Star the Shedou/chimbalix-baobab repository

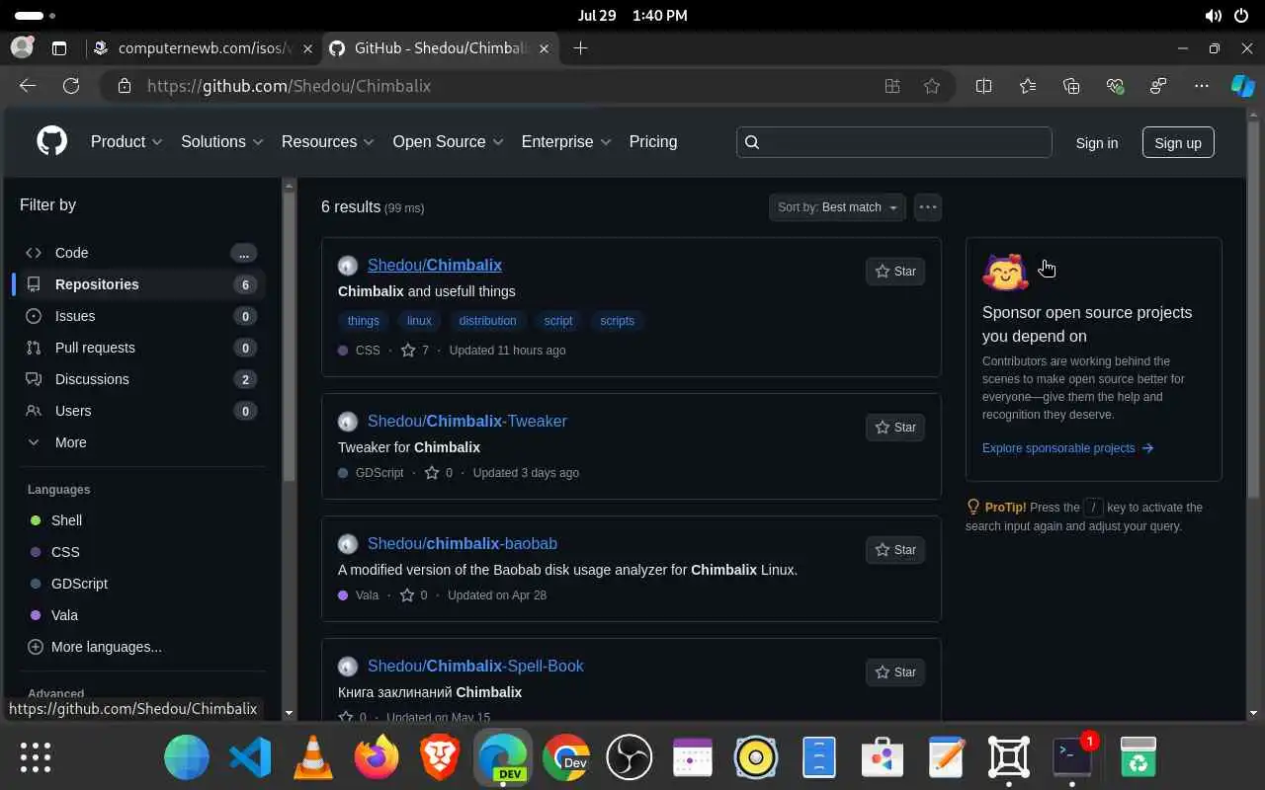coord(895,549)
